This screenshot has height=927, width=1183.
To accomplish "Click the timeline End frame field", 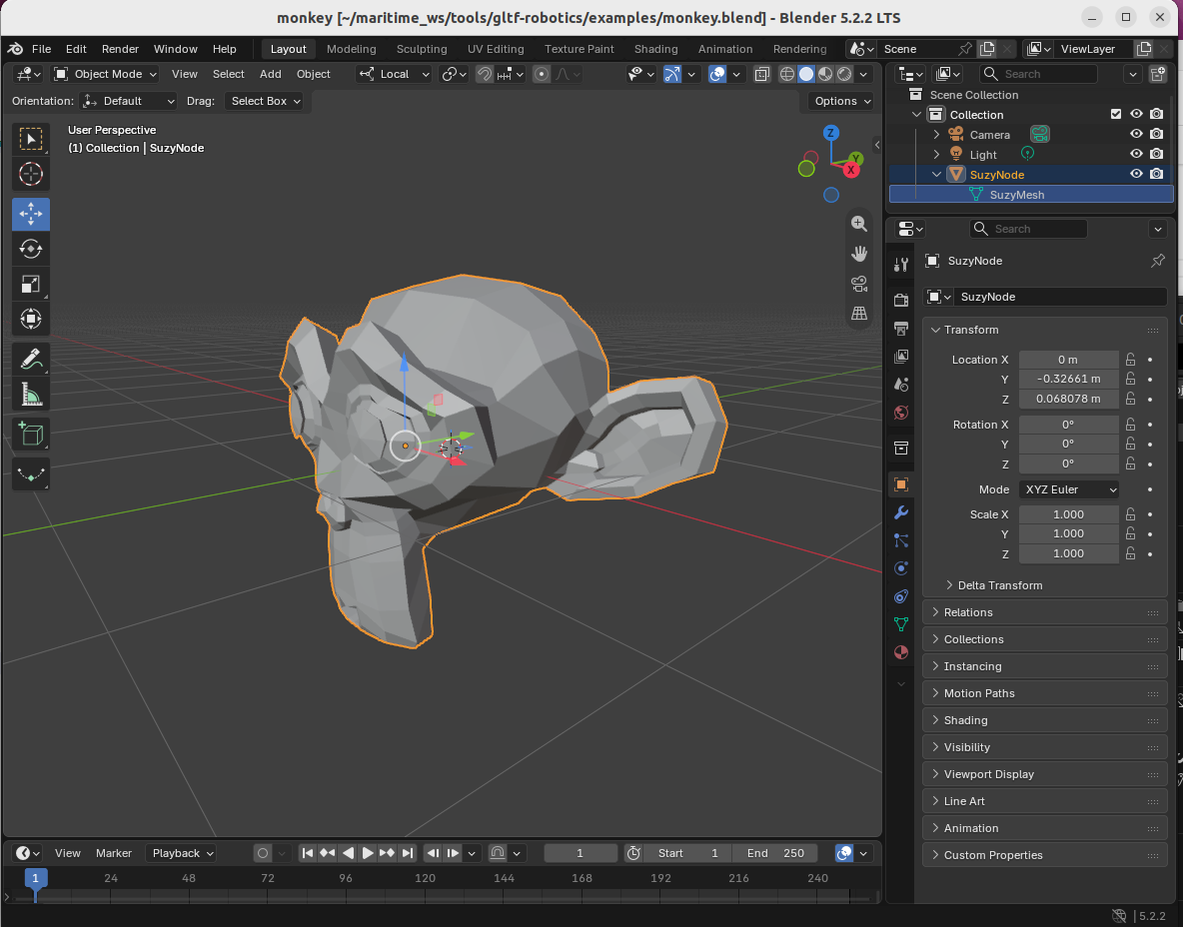I will (774, 853).
